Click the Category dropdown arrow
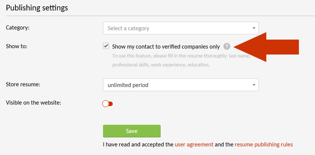Viewport: 315px width, 155px height. tap(254, 28)
